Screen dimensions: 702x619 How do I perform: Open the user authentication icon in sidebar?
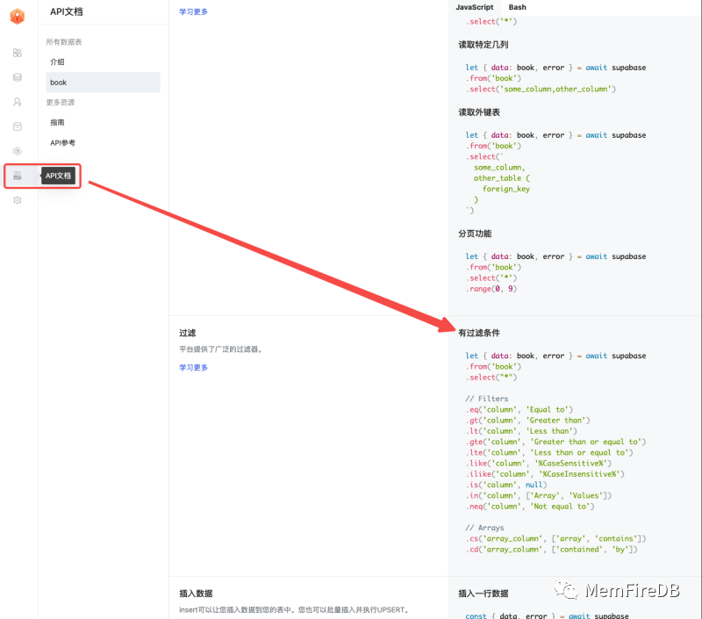pos(17,102)
